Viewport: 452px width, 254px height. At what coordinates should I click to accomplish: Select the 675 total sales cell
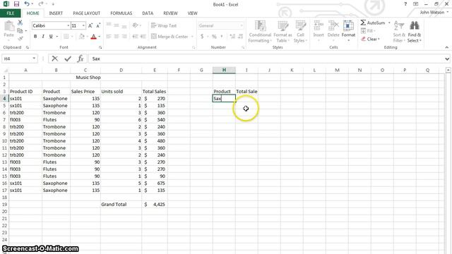click(x=155, y=183)
